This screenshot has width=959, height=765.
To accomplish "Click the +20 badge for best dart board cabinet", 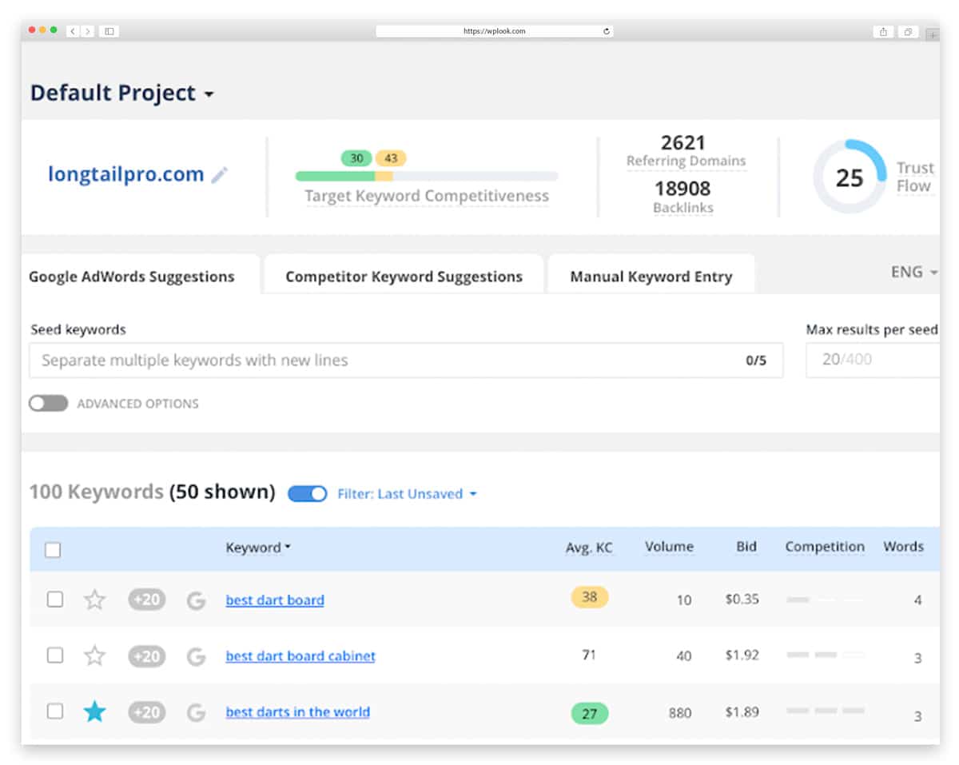I will click(147, 656).
